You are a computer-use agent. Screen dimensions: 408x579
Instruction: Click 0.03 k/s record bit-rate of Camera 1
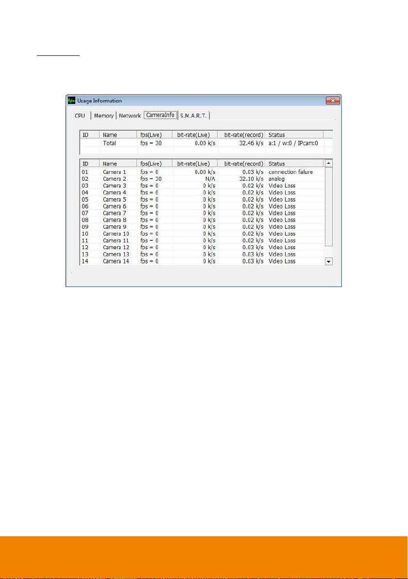click(x=253, y=172)
